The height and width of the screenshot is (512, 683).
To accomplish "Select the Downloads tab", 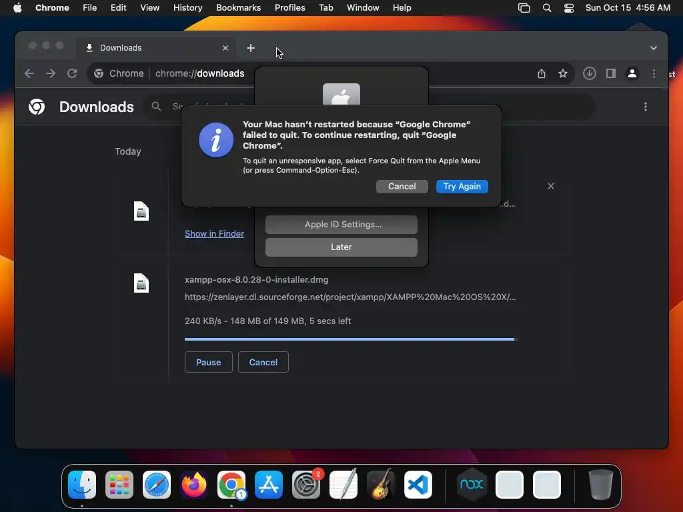I will 156,48.
